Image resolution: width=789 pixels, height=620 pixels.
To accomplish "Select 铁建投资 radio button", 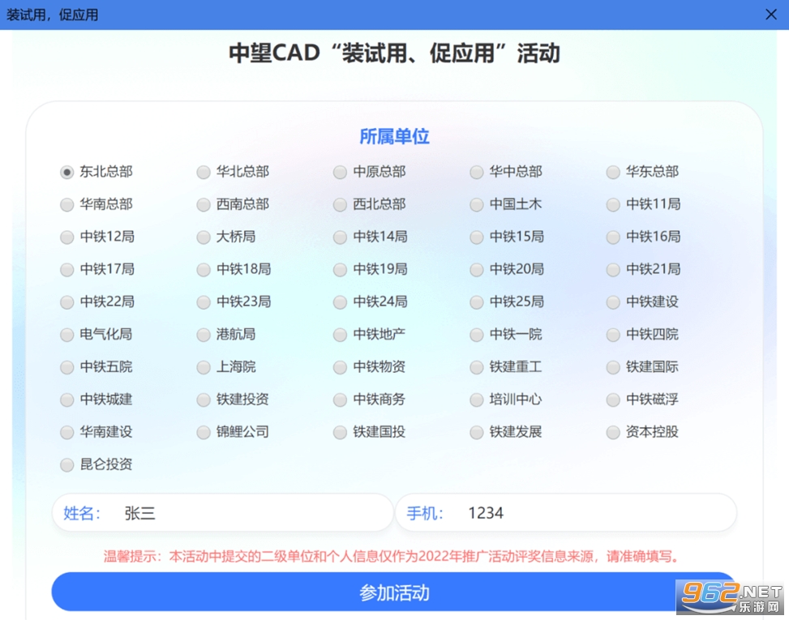I will pyautogui.click(x=204, y=400).
